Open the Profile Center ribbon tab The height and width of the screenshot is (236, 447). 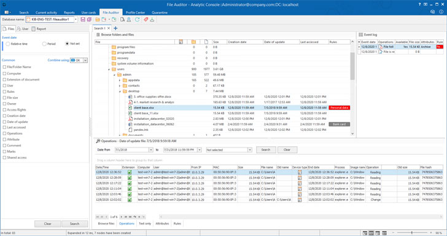[x=135, y=12]
